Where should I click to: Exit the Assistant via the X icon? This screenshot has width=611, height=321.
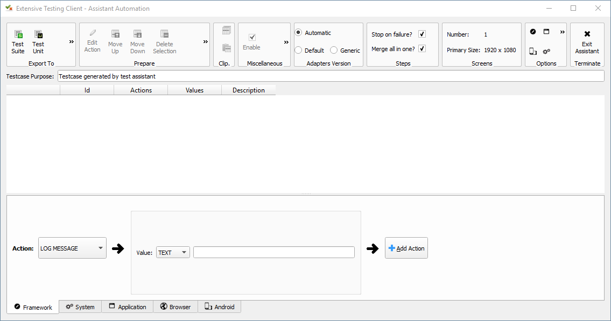pyautogui.click(x=587, y=34)
